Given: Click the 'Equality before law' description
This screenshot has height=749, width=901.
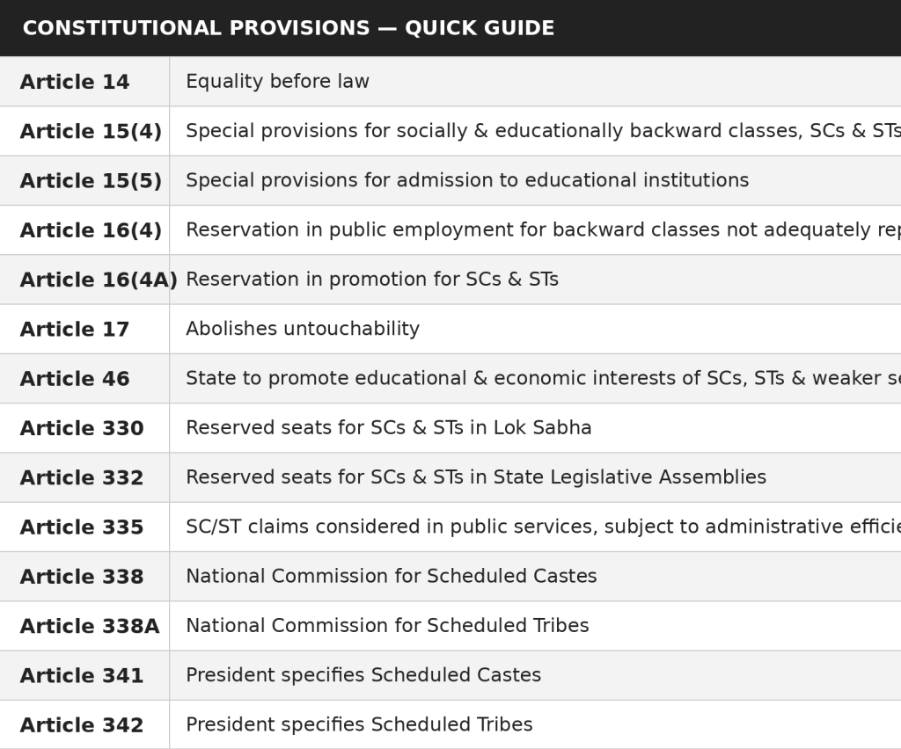Looking at the screenshot, I should pyautogui.click(x=277, y=82).
